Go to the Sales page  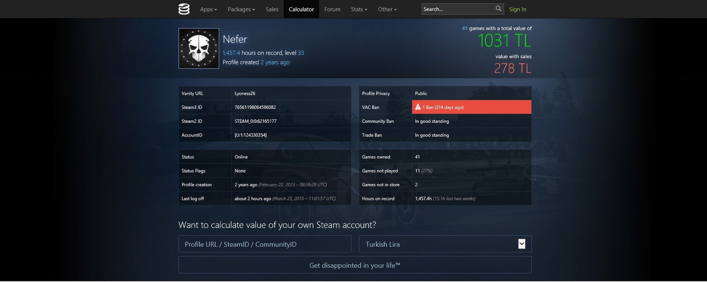tap(272, 9)
